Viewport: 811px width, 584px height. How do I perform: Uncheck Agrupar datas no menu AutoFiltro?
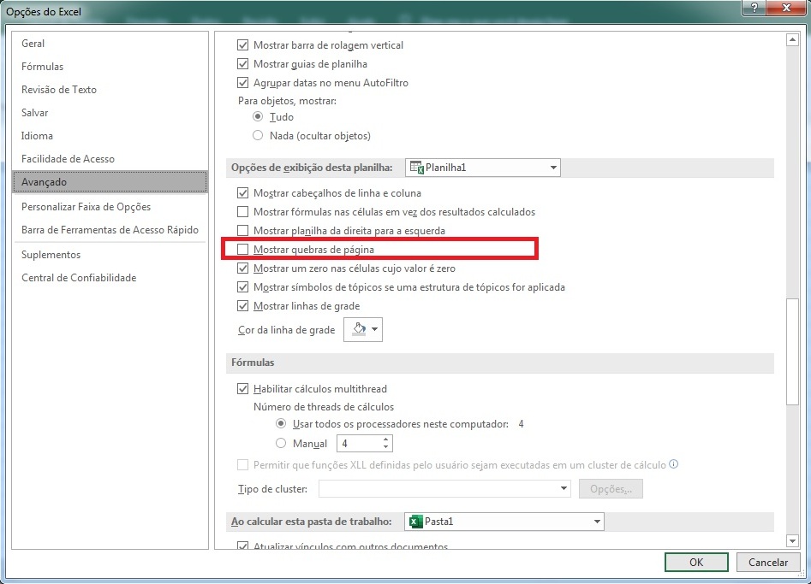(242, 83)
